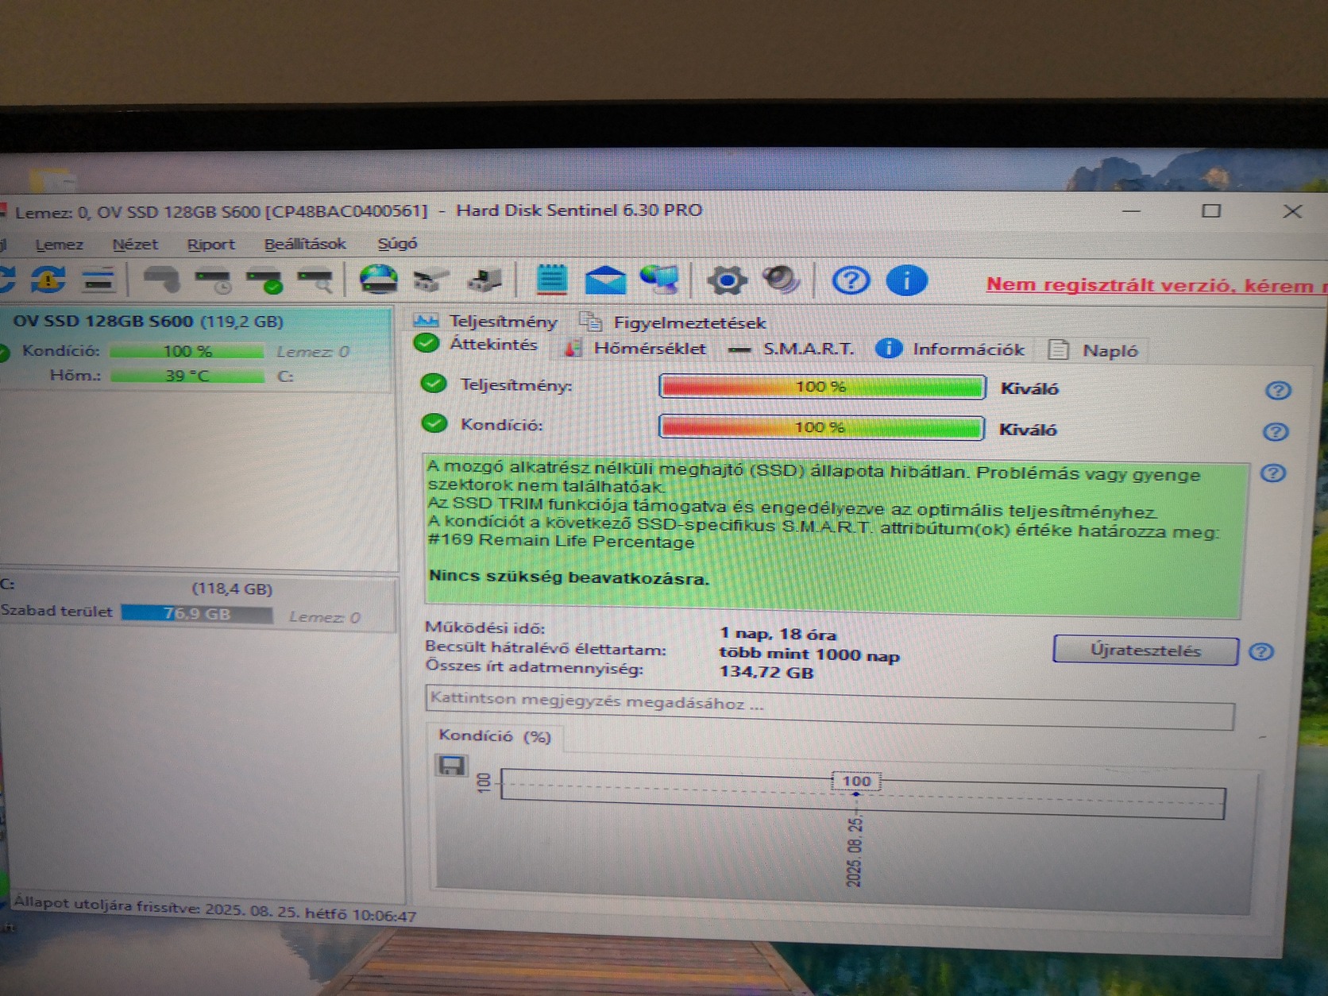Switch to the Információk tab
Viewport: 1328px width, 996px height.
click(950, 349)
